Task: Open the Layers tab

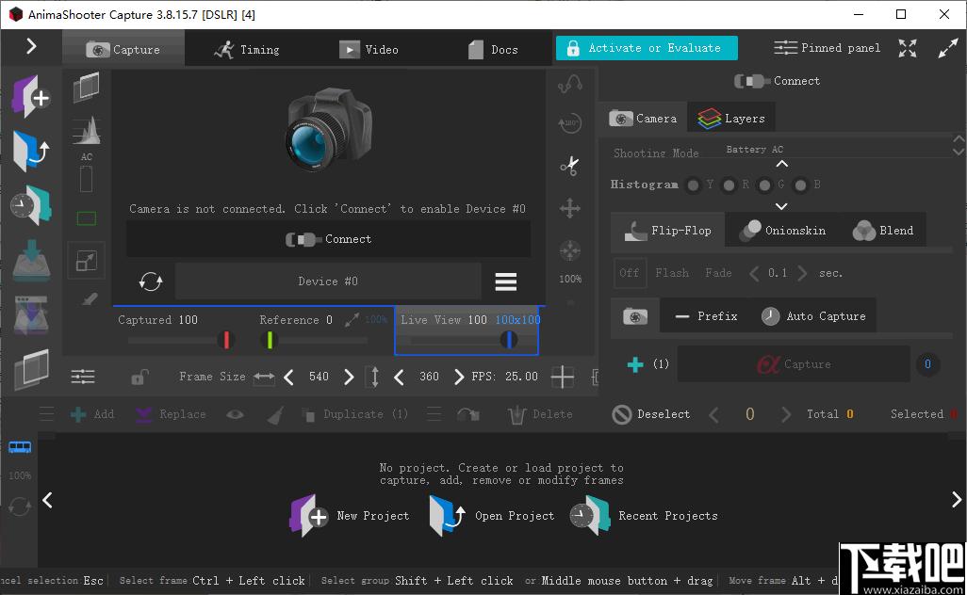Action: pyautogui.click(x=731, y=119)
